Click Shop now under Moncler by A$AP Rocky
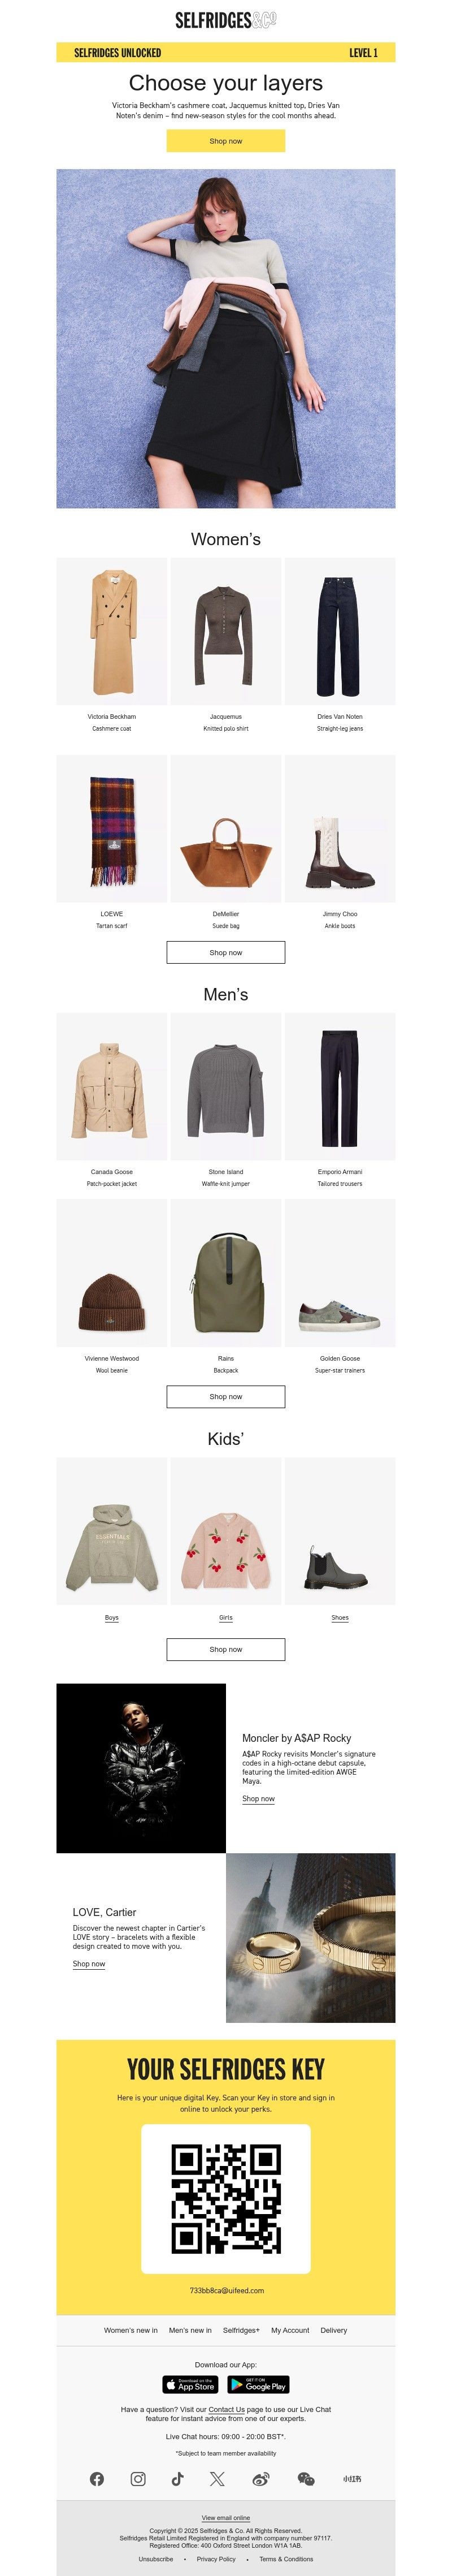 tap(258, 1799)
